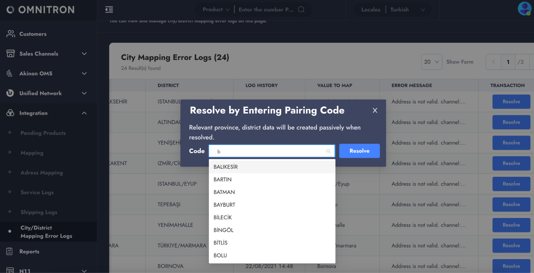Open the Product search type dropdown
This screenshot has width=534, height=273.
(216, 10)
